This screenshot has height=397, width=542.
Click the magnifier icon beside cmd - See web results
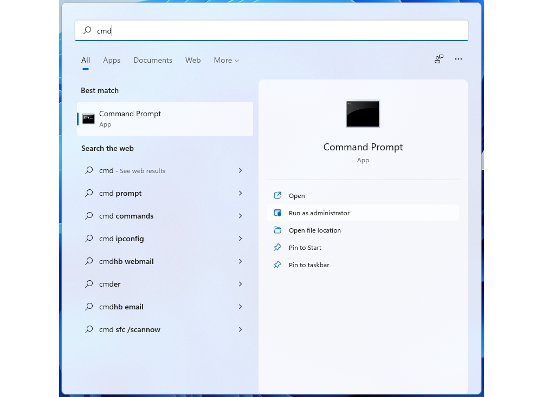coord(89,170)
